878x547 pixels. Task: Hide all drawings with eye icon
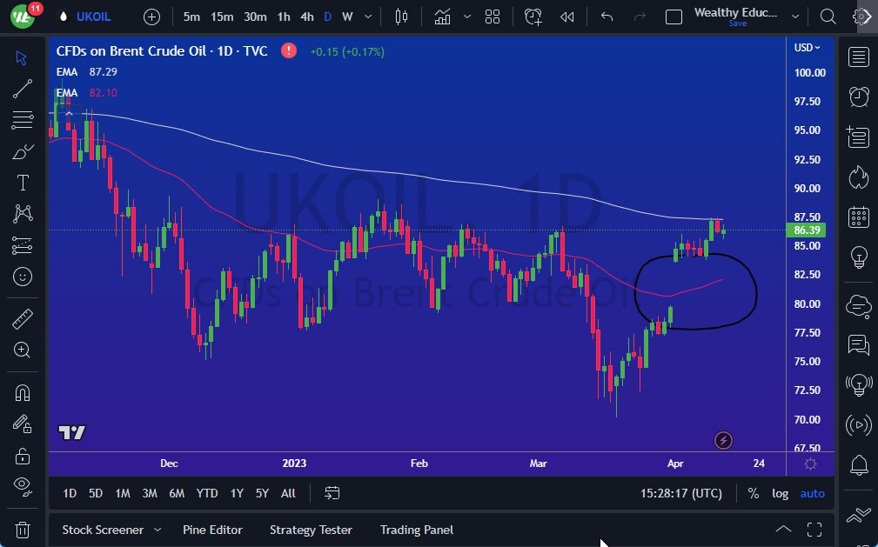coord(23,485)
